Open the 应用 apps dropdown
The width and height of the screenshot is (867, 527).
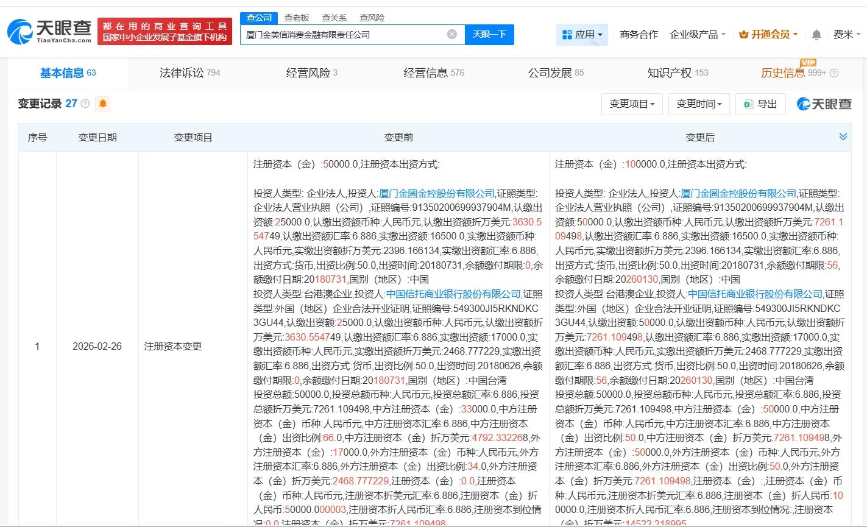click(x=582, y=35)
